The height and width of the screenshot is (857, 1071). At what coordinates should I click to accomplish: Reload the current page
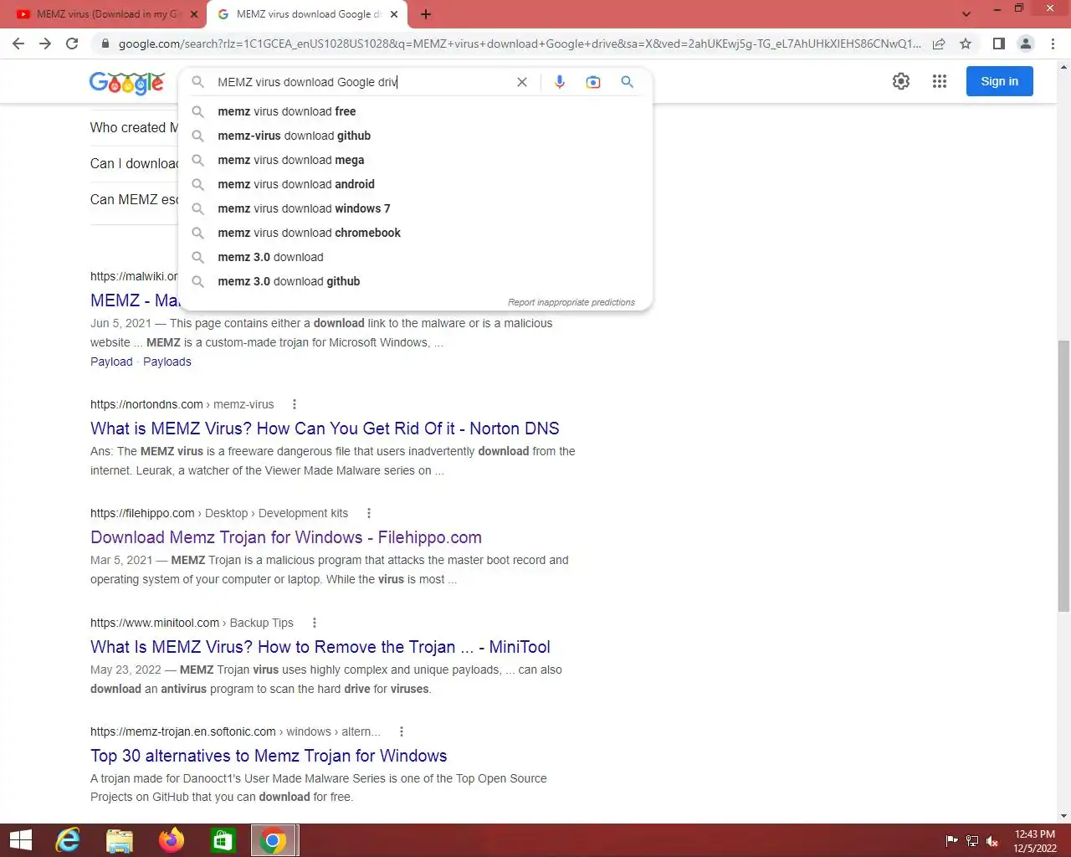(72, 44)
